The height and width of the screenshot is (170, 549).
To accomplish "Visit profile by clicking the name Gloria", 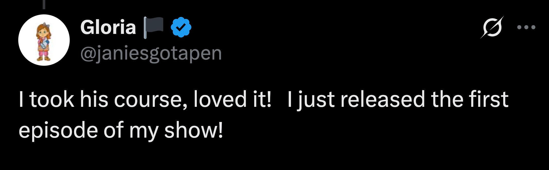I will pos(108,27).
